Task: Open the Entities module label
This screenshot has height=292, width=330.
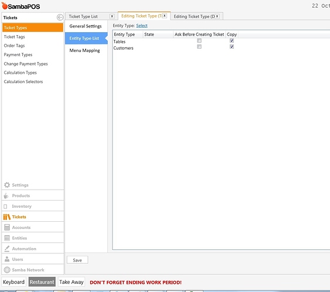Action: pyautogui.click(x=19, y=238)
